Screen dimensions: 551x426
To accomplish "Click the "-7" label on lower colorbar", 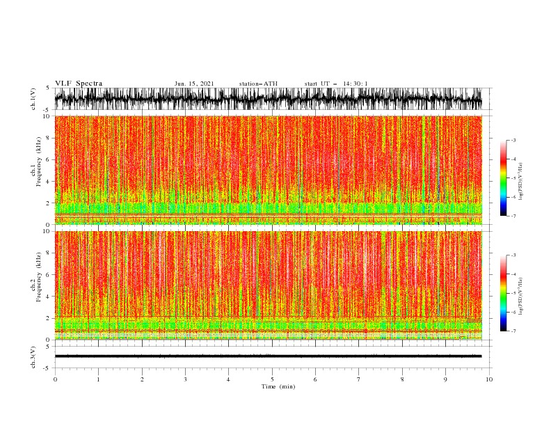I will pos(513,331).
